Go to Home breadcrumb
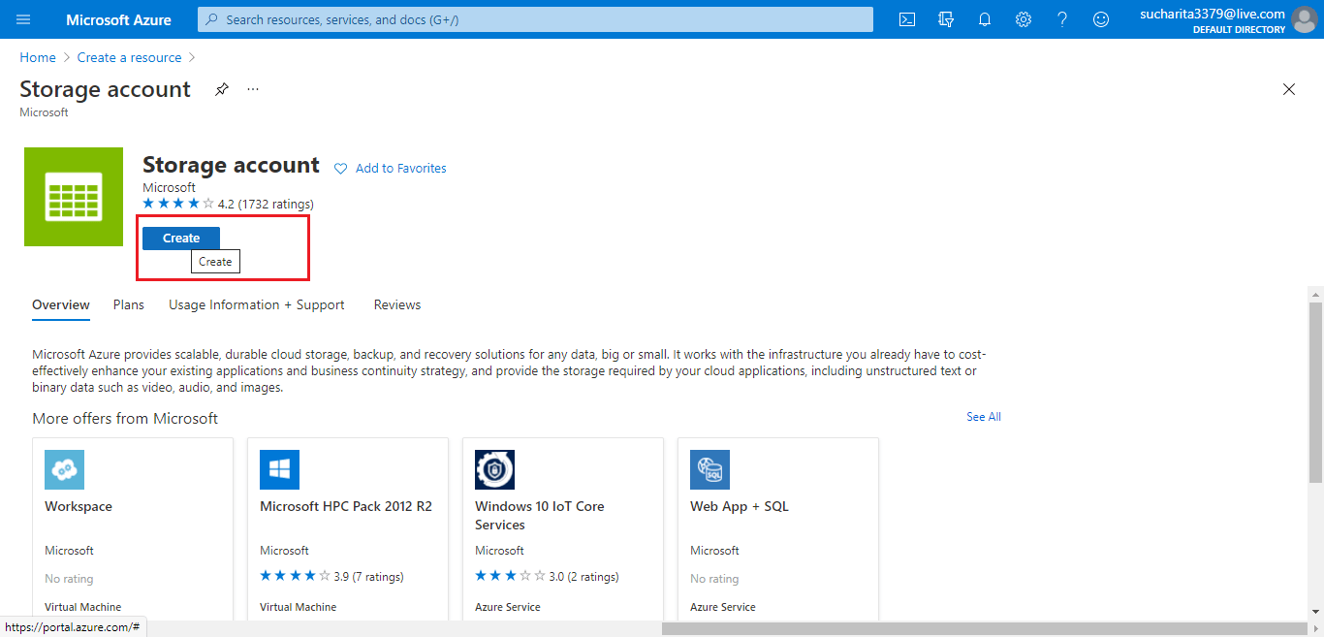The width and height of the screenshot is (1324, 637). pyautogui.click(x=38, y=57)
